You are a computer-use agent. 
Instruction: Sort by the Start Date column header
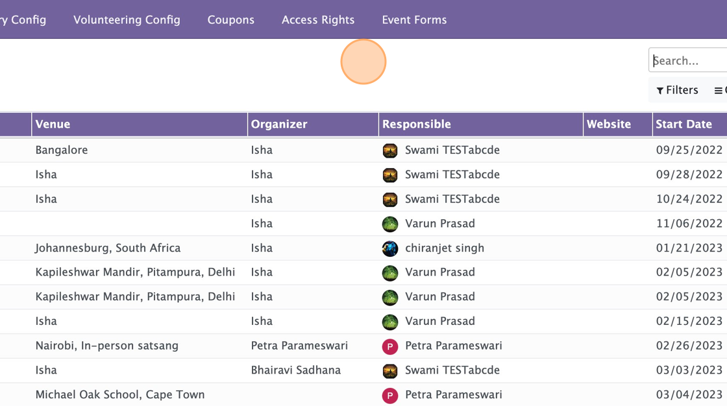point(690,125)
